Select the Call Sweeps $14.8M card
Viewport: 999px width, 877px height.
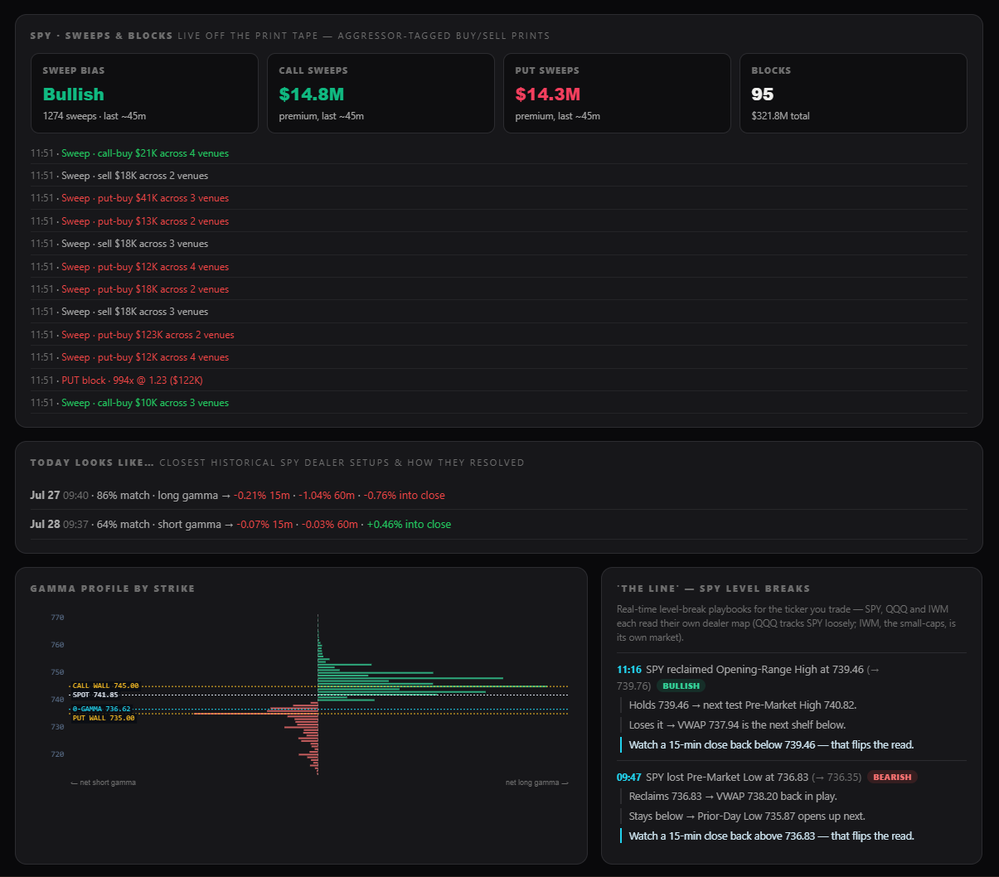pyautogui.click(x=381, y=94)
